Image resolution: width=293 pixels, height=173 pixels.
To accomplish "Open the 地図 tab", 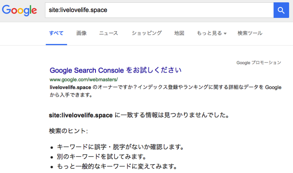I will pyautogui.click(x=179, y=33).
